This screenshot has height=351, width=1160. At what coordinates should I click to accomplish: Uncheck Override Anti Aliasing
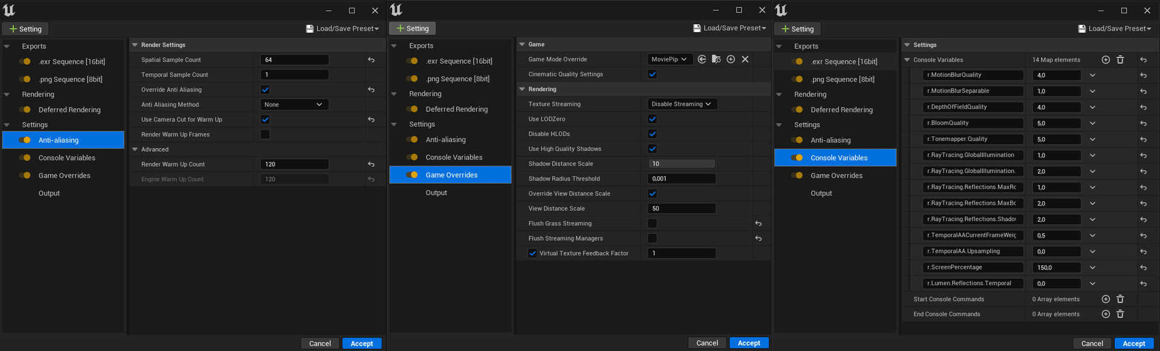[x=265, y=89]
